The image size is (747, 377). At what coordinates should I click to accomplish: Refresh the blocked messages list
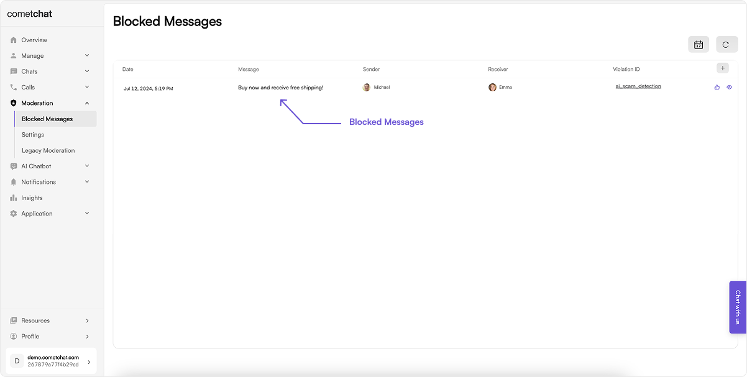(x=726, y=45)
